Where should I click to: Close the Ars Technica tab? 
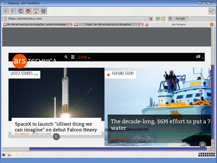coord(147,25)
